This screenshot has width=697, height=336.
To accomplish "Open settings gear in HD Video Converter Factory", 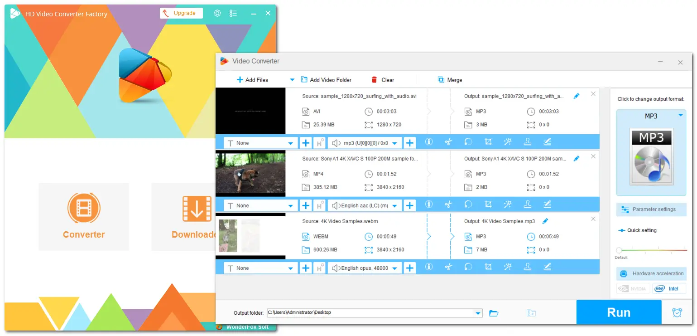I will 217,13.
